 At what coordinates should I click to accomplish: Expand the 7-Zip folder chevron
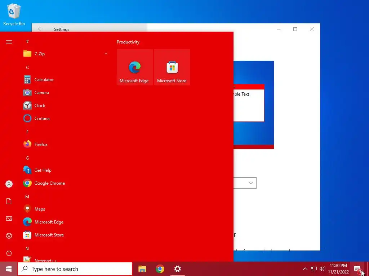pos(106,54)
